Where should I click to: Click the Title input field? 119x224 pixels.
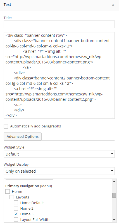[x=59, y=24]
